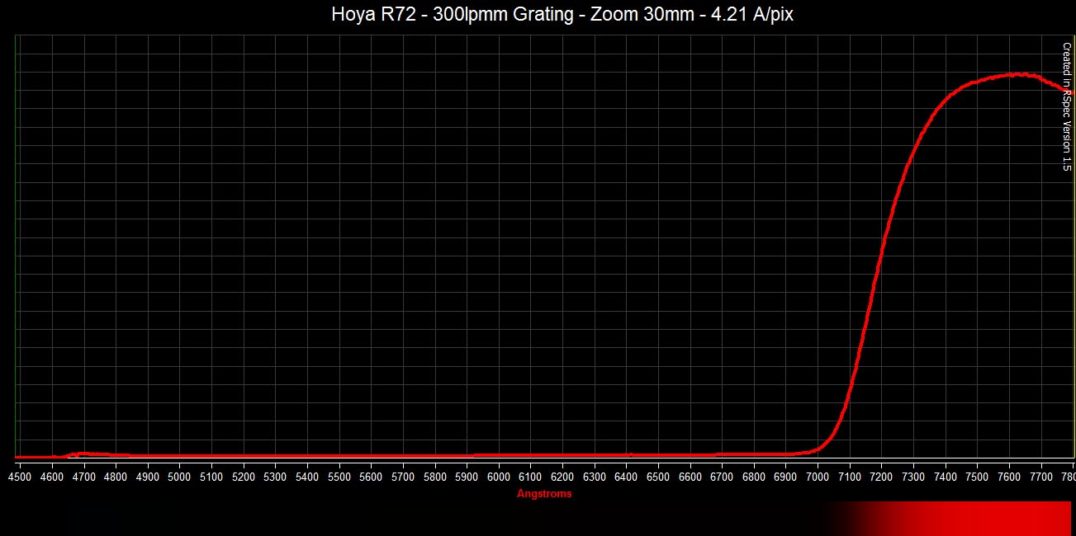Click the red spectrum color bar at bottom right
Image resolution: width=1076 pixels, height=536 pixels.
991,518
